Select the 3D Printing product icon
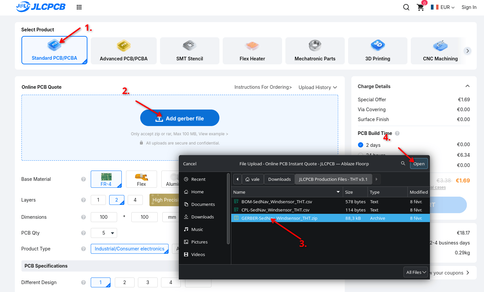The height and width of the screenshot is (292, 484). point(377,46)
